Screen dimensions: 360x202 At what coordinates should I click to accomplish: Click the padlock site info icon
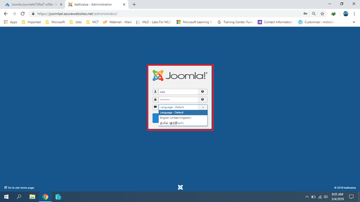[x=33, y=14]
